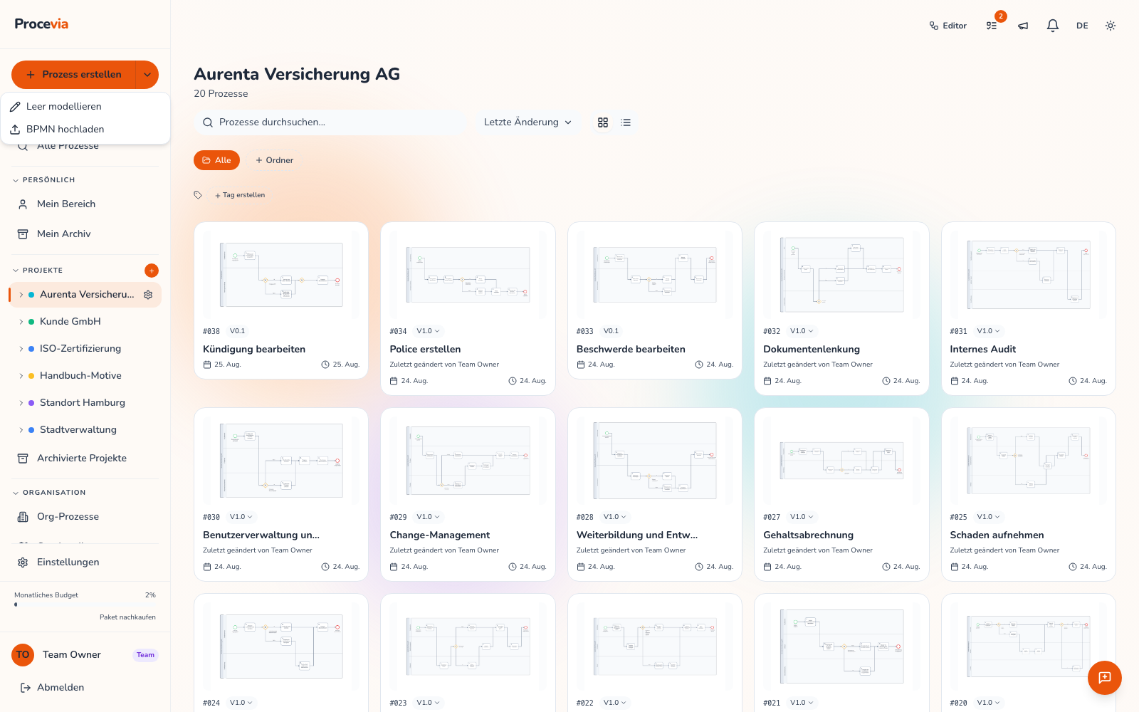
Task: Open version dropdown V1.0 for #031
Action: coord(988,331)
